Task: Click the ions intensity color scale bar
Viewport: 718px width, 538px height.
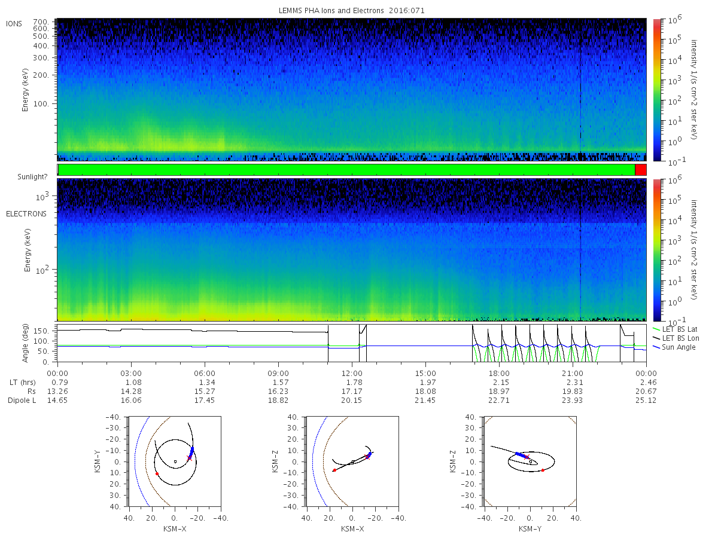Action: (x=656, y=90)
